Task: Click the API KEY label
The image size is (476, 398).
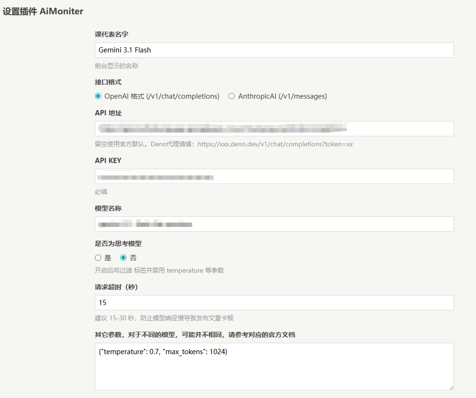Action: point(108,161)
